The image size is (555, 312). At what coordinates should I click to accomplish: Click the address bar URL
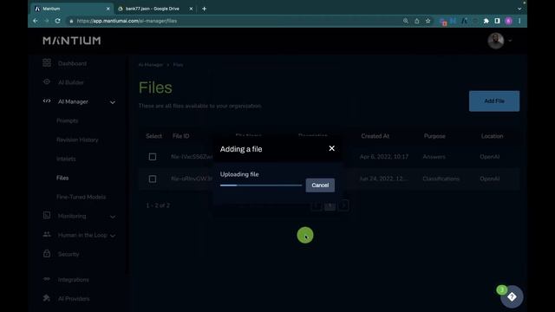click(127, 21)
